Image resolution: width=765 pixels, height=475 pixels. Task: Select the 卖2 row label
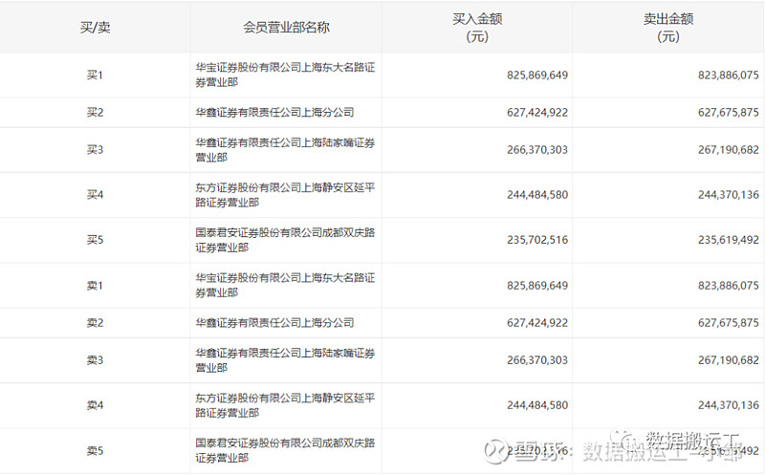coord(95,323)
